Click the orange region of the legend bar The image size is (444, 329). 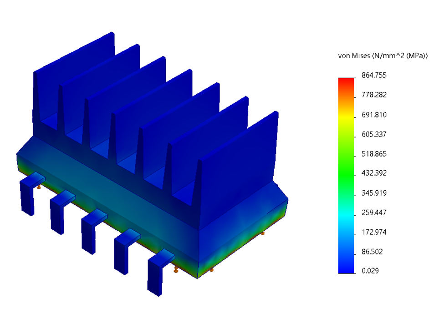[x=345, y=98]
